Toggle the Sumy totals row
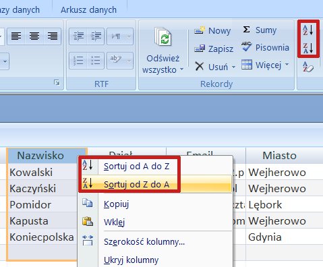323x267 pixels. (x=260, y=30)
